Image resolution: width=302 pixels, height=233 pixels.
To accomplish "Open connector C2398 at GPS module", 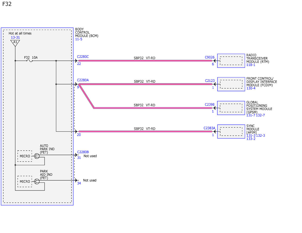I will [x=210, y=104].
